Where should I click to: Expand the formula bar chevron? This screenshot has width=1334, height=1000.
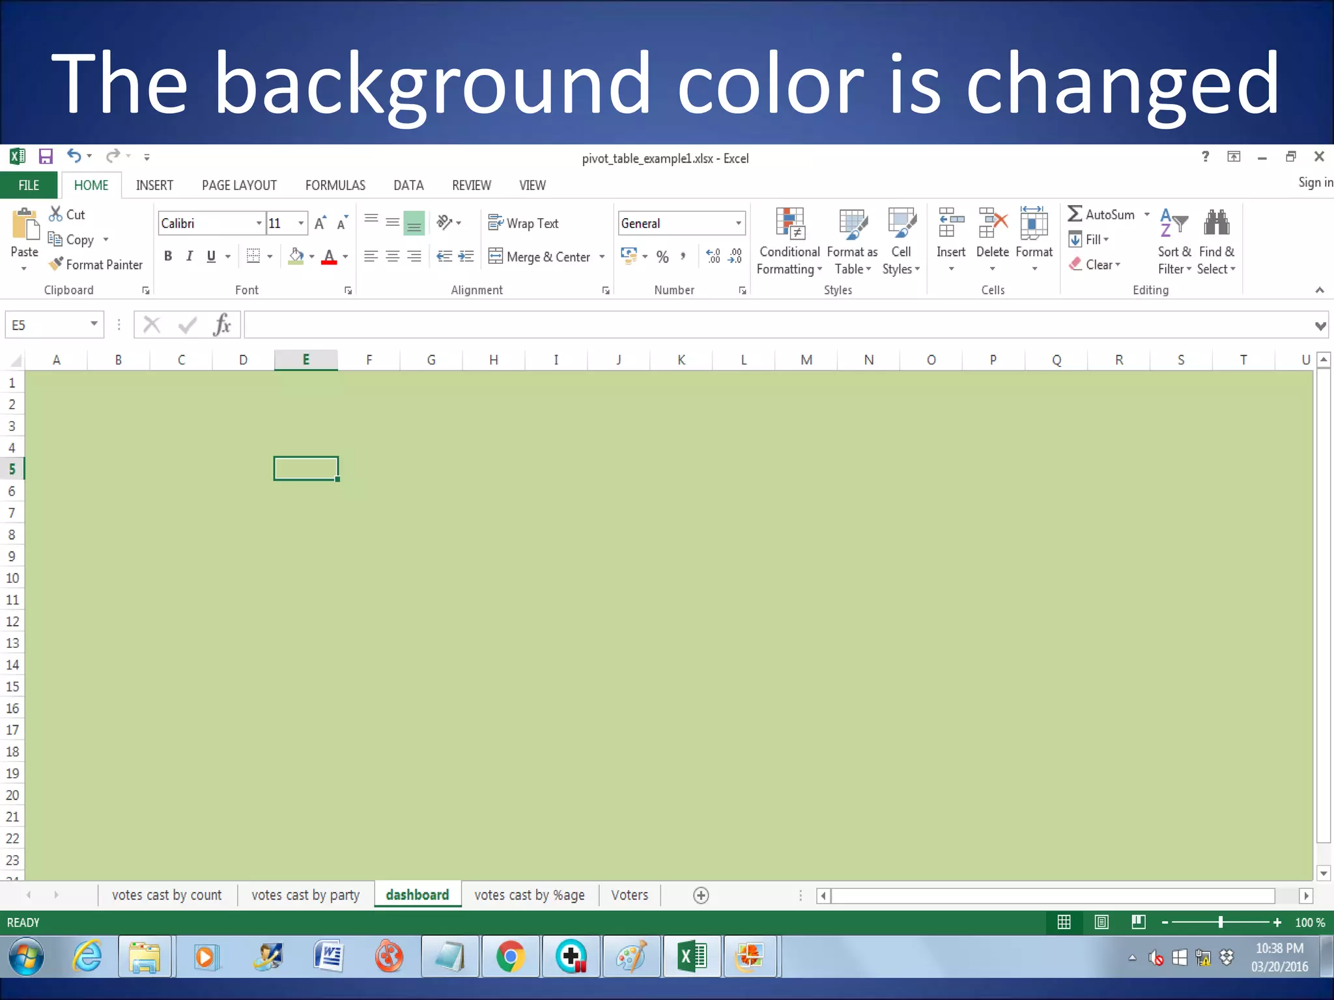pyautogui.click(x=1320, y=326)
